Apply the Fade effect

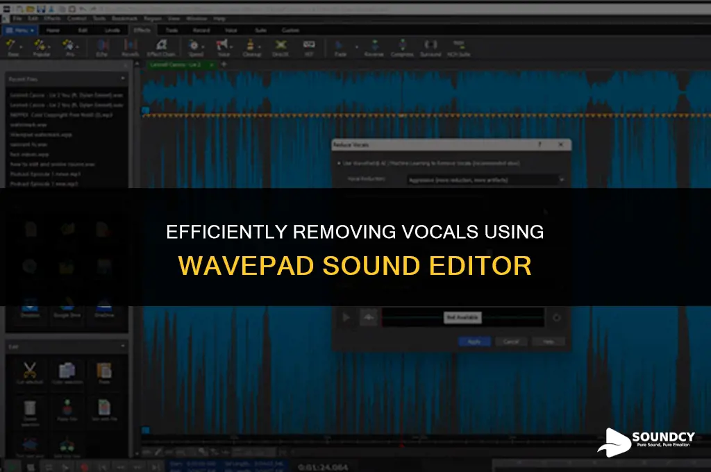tap(340, 48)
